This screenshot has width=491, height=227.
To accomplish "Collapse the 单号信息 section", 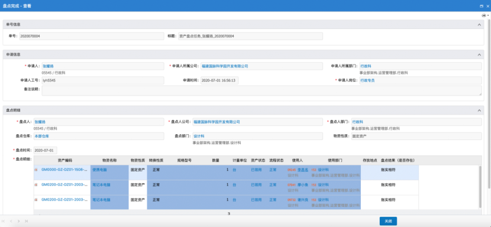I will 479,24.
